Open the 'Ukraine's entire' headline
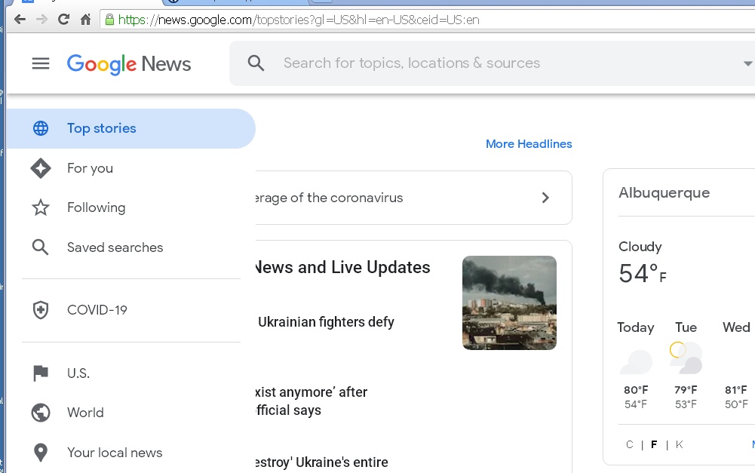 point(321,462)
